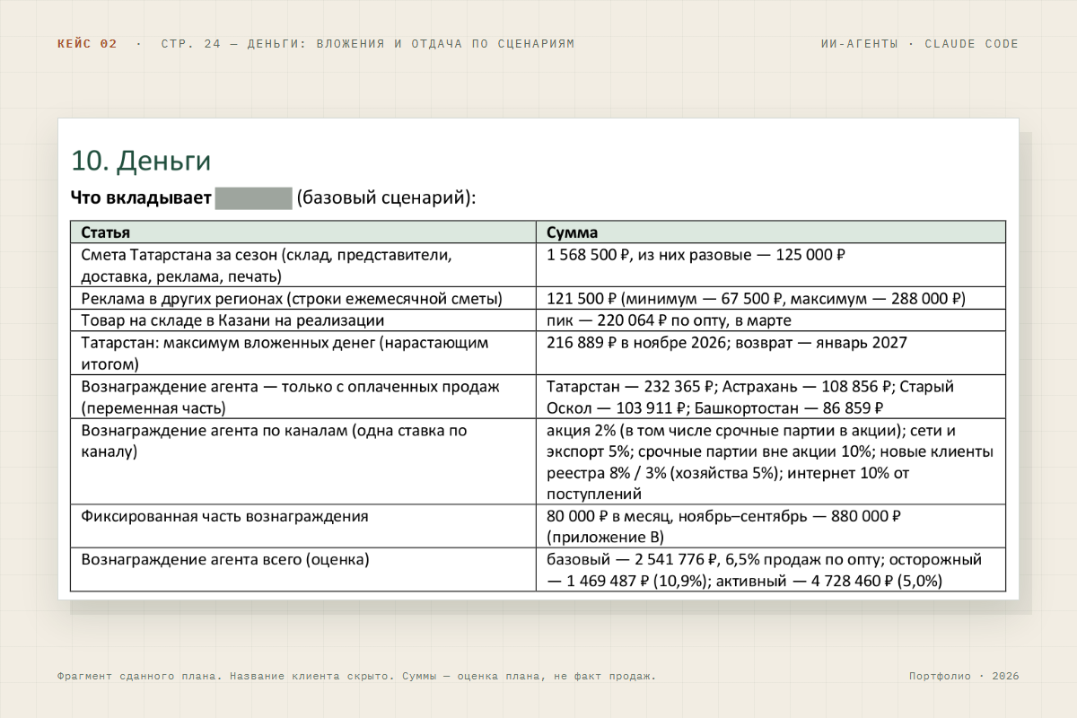Click the "базовый — 2 541 776 ₽, 6,5% продаж" cell

pyautogui.click(x=771, y=571)
